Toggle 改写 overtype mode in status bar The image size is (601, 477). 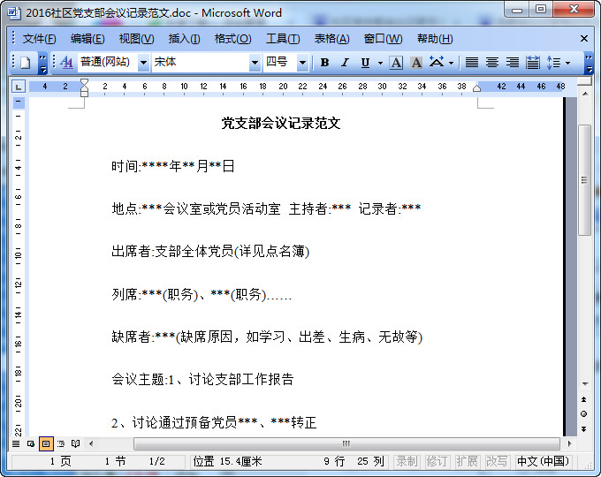click(497, 461)
